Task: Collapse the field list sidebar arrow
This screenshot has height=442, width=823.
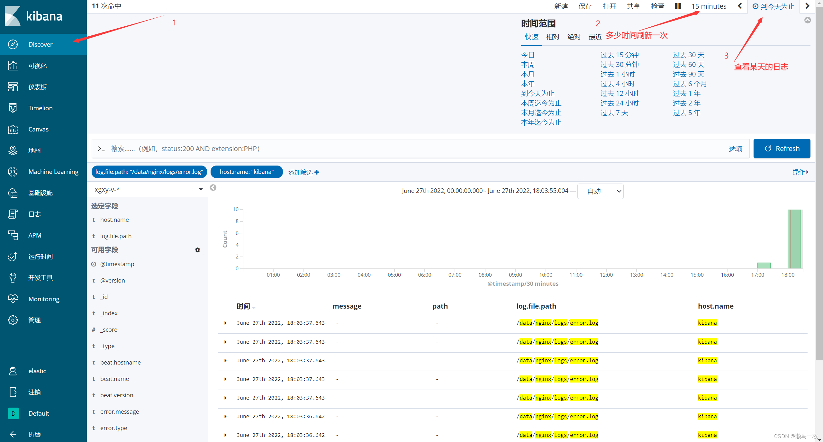Action: tap(213, 188)
